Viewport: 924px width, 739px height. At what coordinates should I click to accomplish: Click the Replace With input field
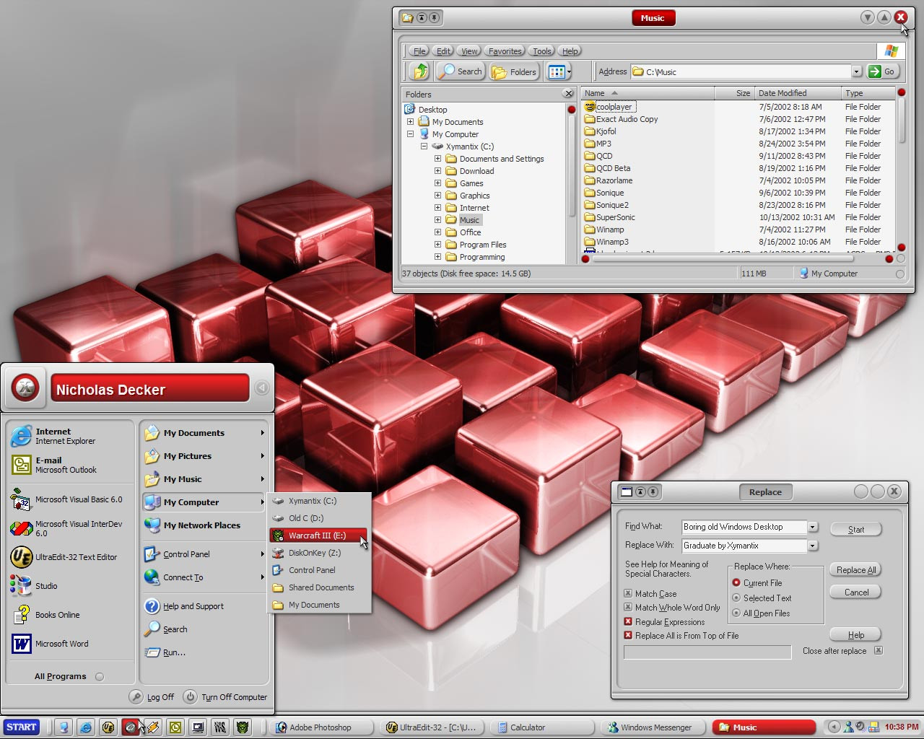tap(744, 546)
